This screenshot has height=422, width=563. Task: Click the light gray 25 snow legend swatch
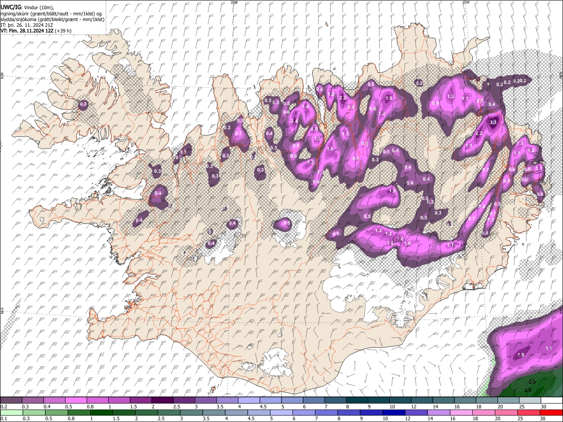tap(530, 400)
